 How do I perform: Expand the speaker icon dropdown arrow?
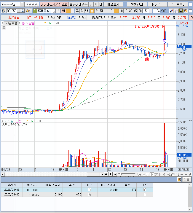coord(31,11)
